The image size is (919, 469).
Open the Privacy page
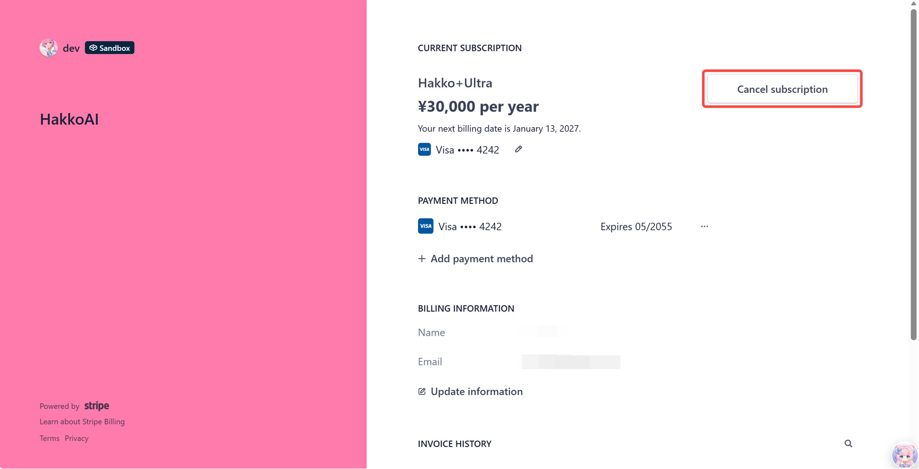pos(76,438)
